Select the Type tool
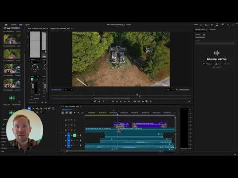 point(41,112)
